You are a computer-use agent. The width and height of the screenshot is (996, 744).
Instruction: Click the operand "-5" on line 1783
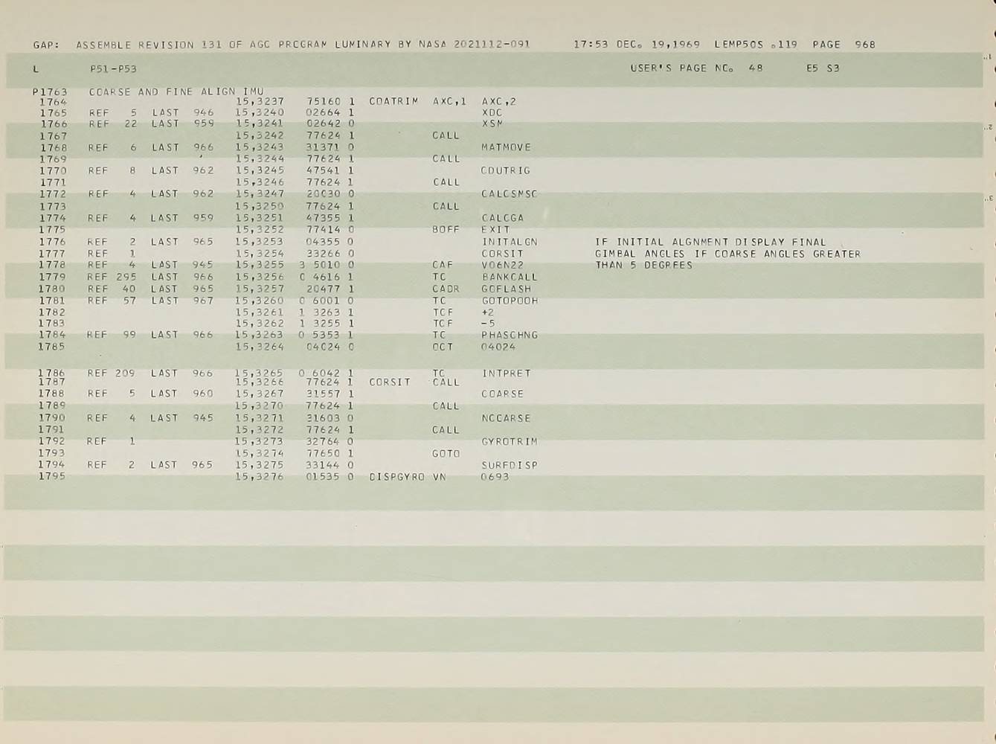488,324
